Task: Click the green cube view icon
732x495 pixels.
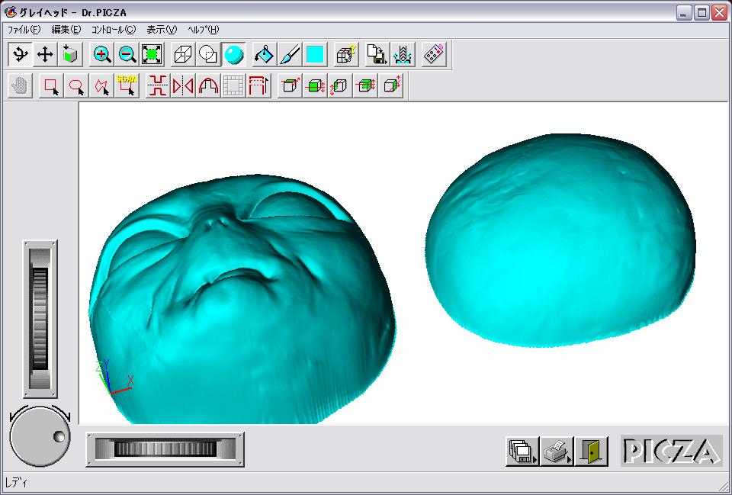Action: pyautogui.click(x=70, y=55)
